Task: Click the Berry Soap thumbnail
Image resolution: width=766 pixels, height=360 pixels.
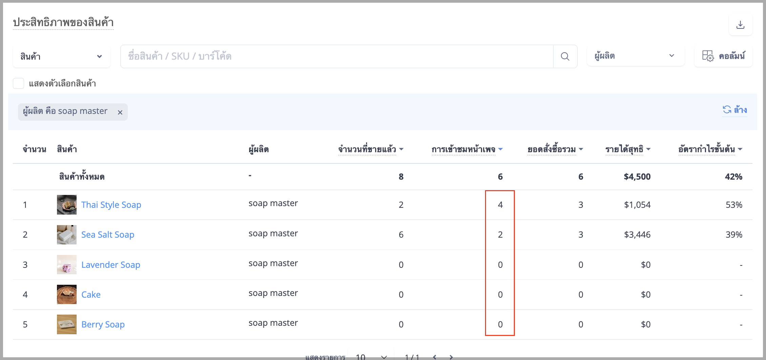Action: (67, 324)
